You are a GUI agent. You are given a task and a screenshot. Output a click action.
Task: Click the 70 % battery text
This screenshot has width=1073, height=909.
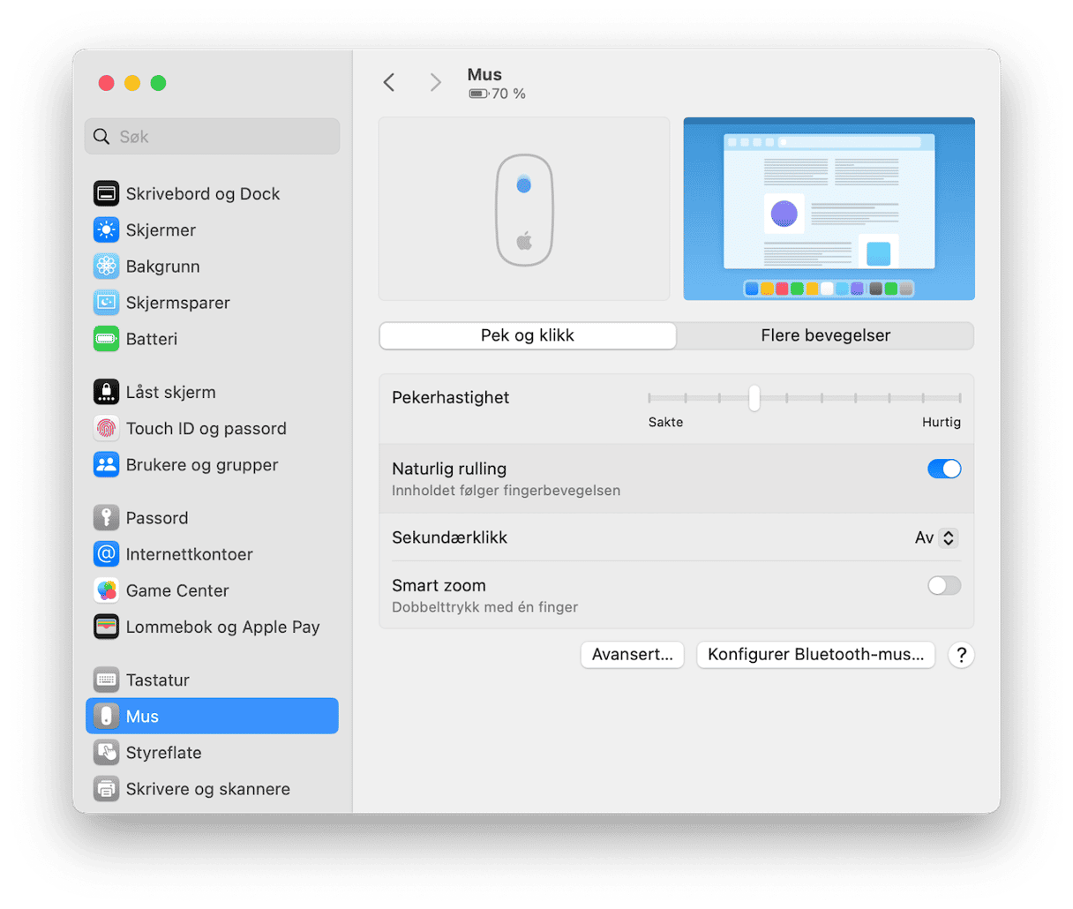coord(508,94)
